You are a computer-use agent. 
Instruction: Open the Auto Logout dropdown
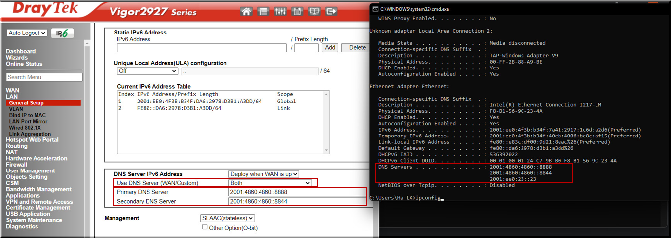(27, 33)
